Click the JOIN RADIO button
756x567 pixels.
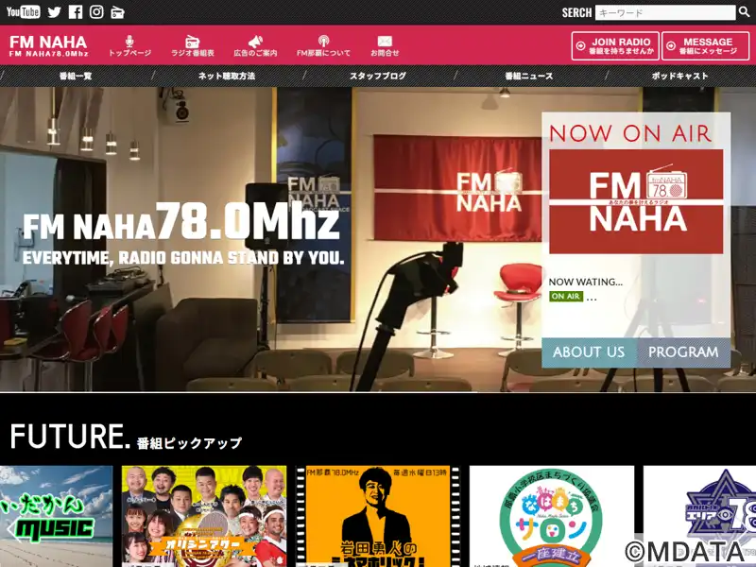[x=615, y=45]
